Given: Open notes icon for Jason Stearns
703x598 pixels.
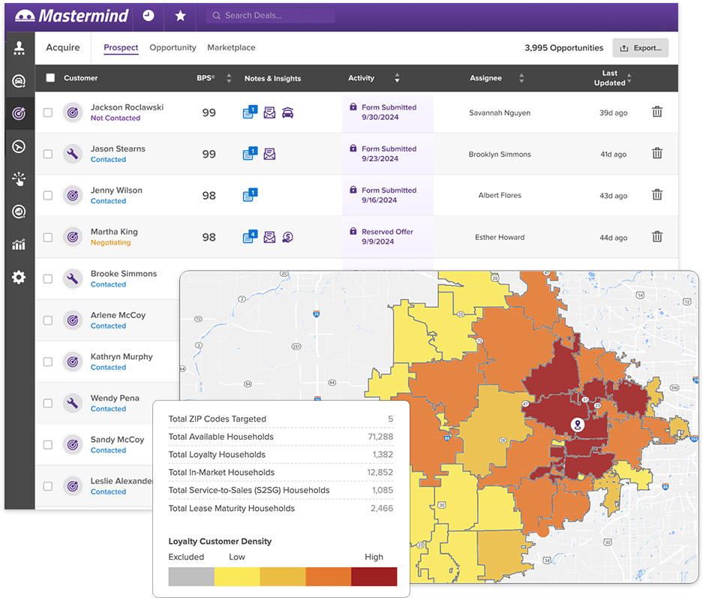Looking at the screenshot, I should click(x=250, y=154).
